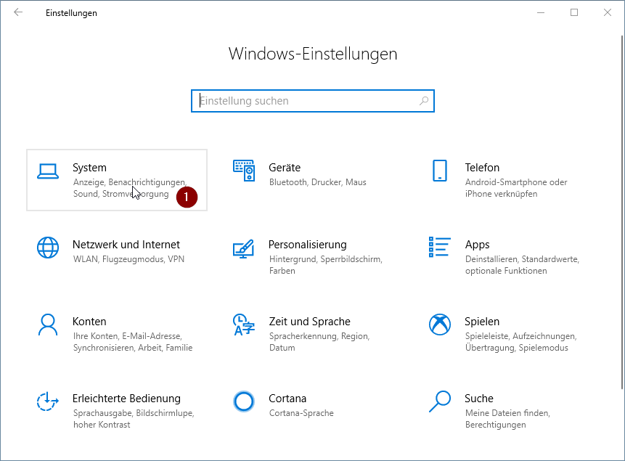
Task: Click the Cortana circle icon
Action: point(244,401)
